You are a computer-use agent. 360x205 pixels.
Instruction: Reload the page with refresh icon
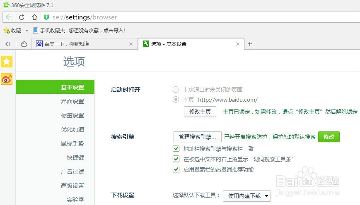[x=22, y=17]
